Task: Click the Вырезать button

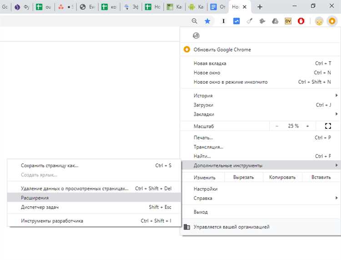Action: point(244,177)
